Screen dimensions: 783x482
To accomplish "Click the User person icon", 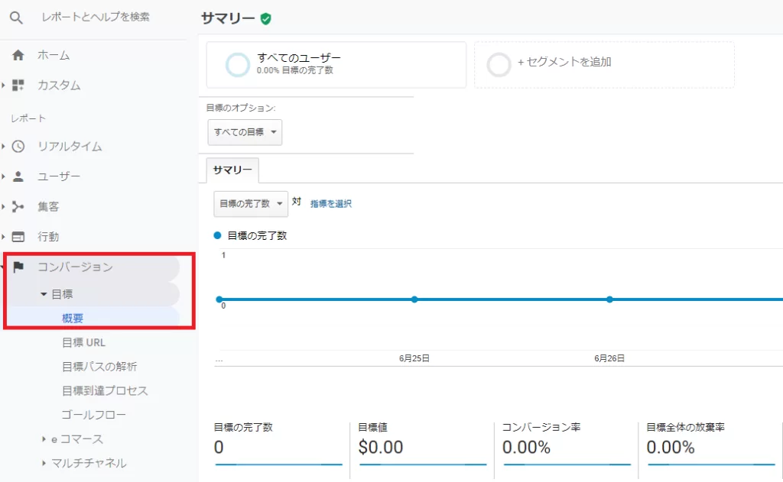I will (x=18, y=176).
